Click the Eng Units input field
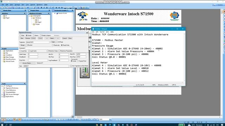The width and height of the screenshot is (225, 126). click(x=38, y=60)
